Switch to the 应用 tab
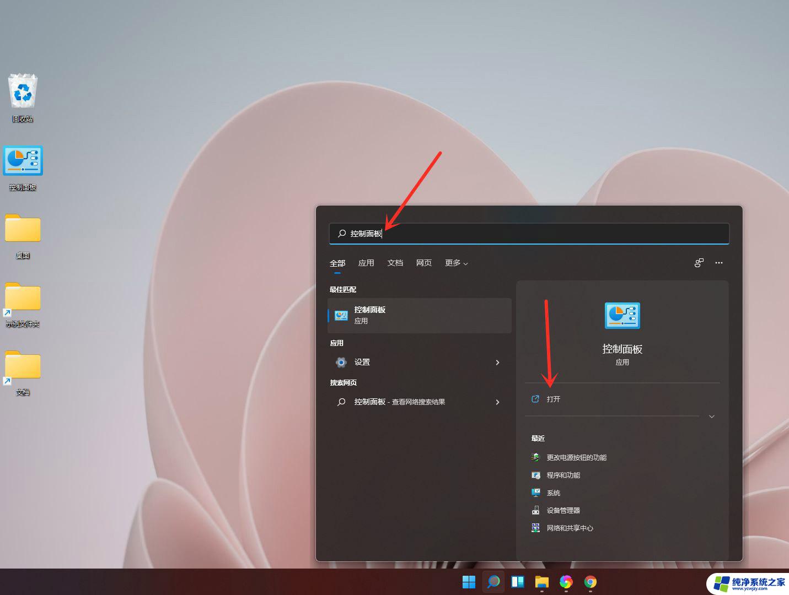789x595 pixels. pyautogui.click(x=366, y=263)
